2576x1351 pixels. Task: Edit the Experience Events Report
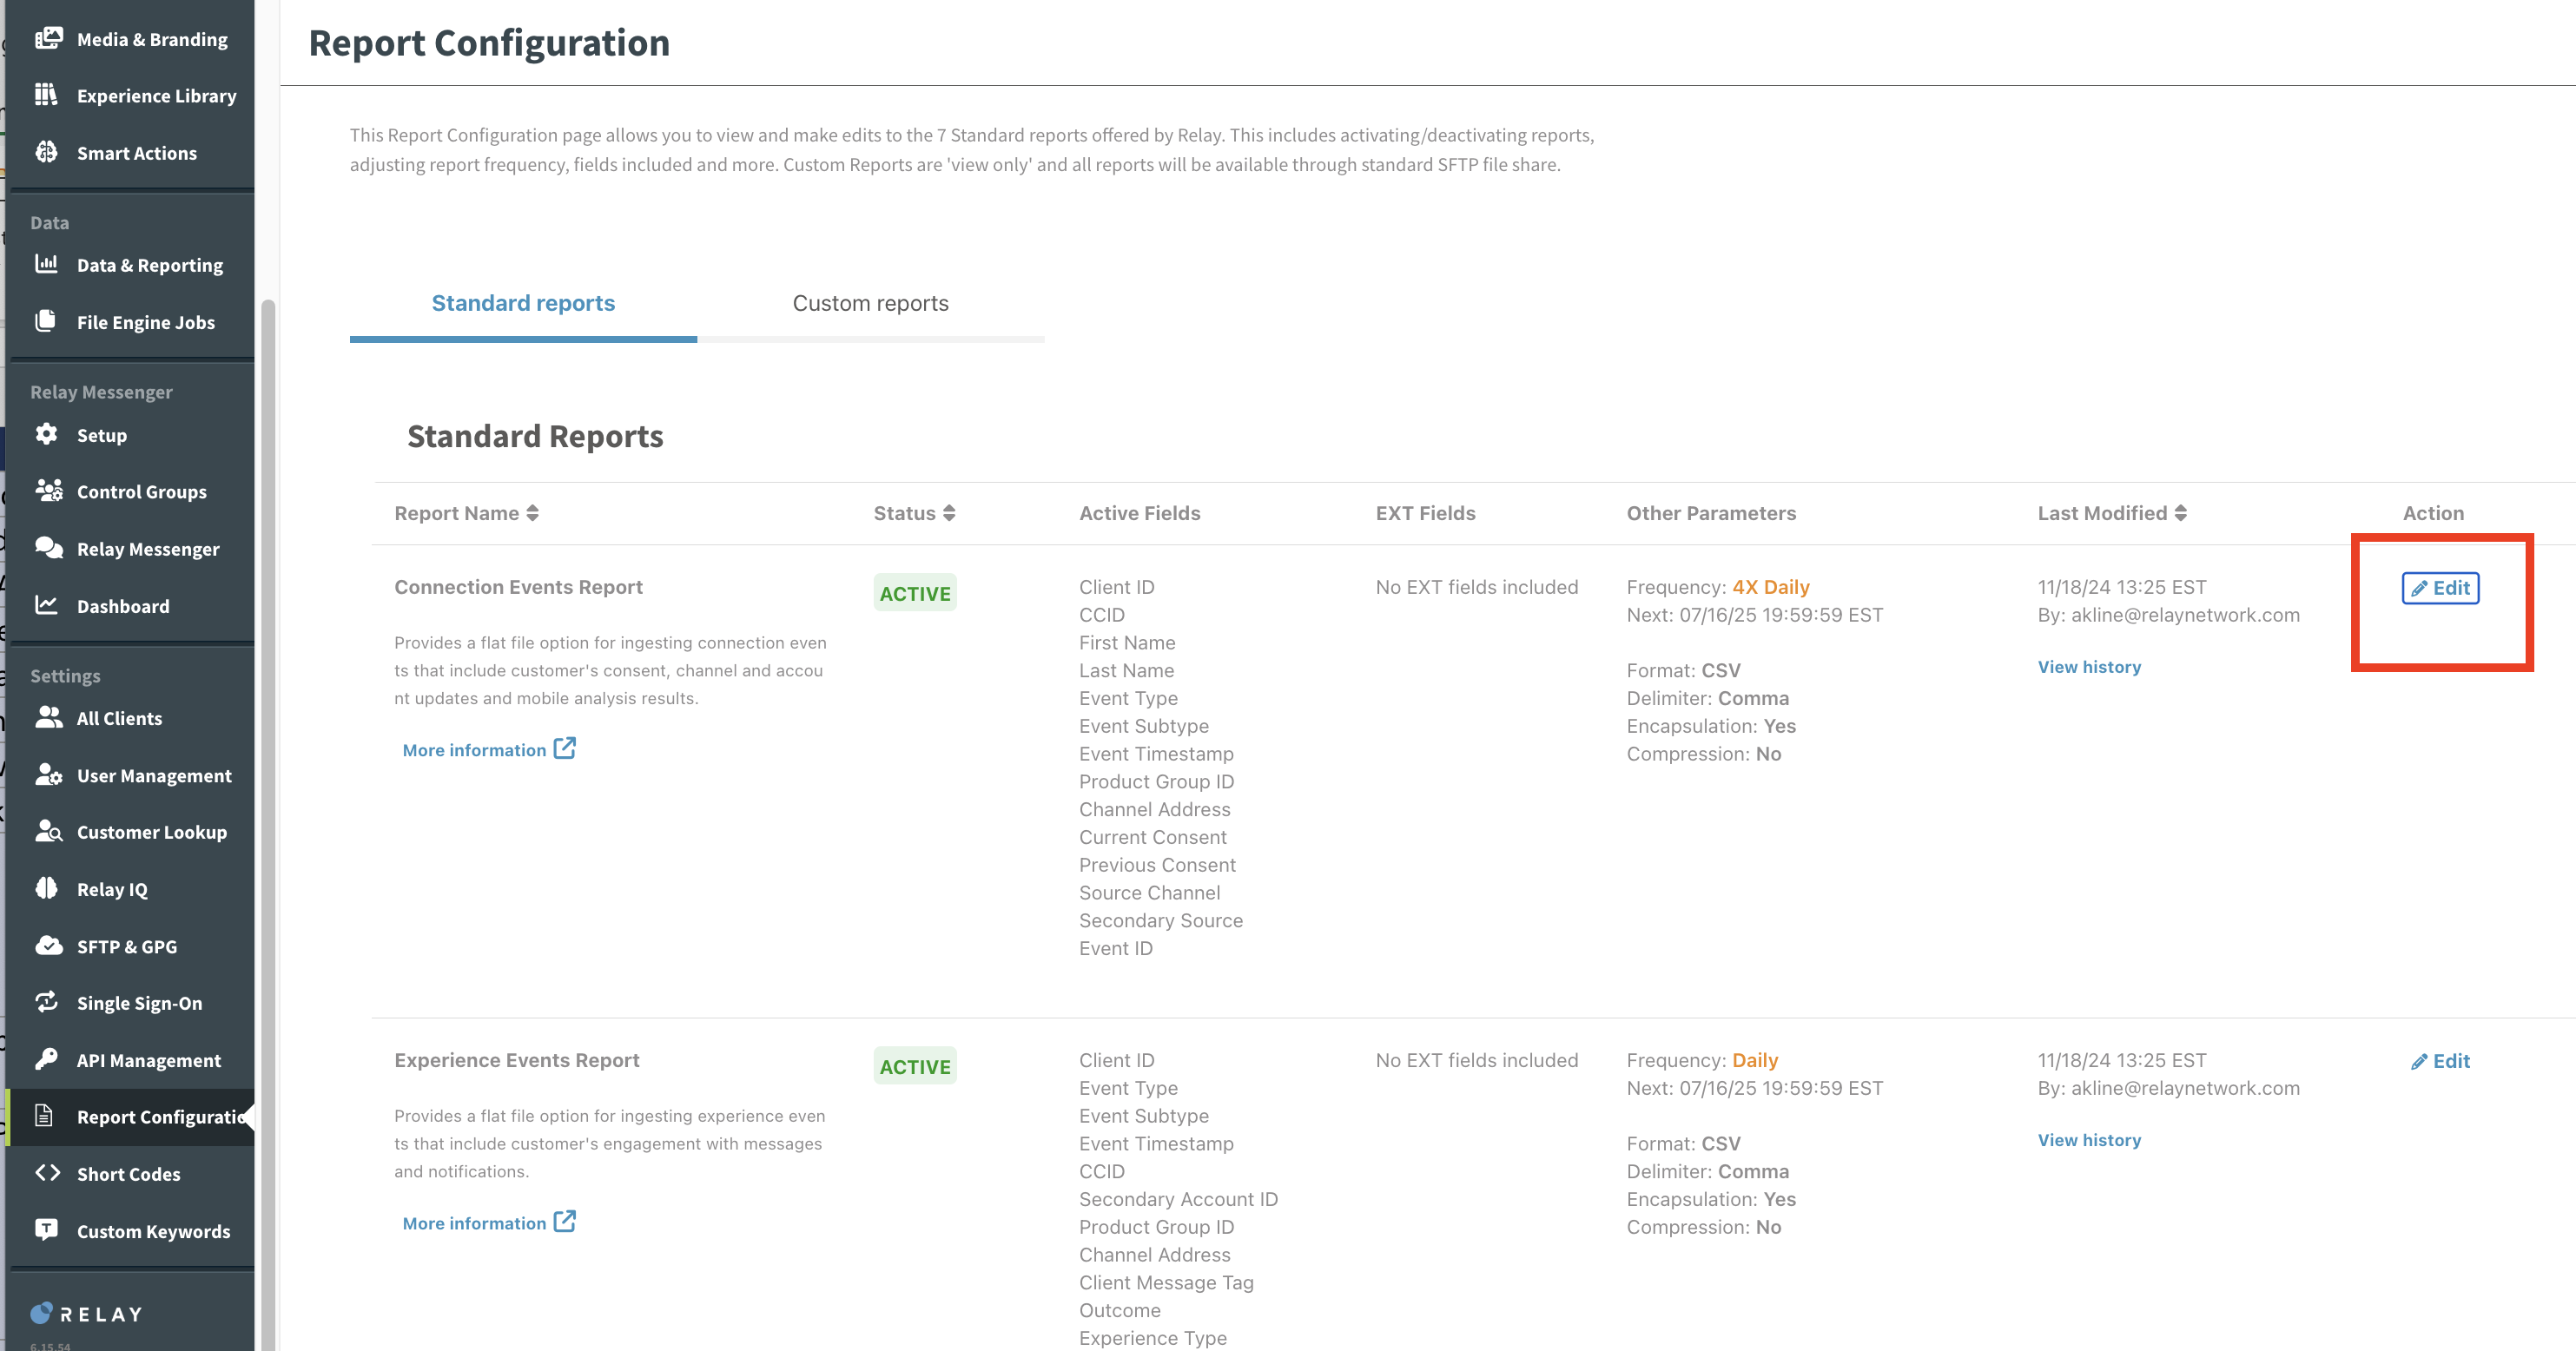[x=2440, y=1061]
